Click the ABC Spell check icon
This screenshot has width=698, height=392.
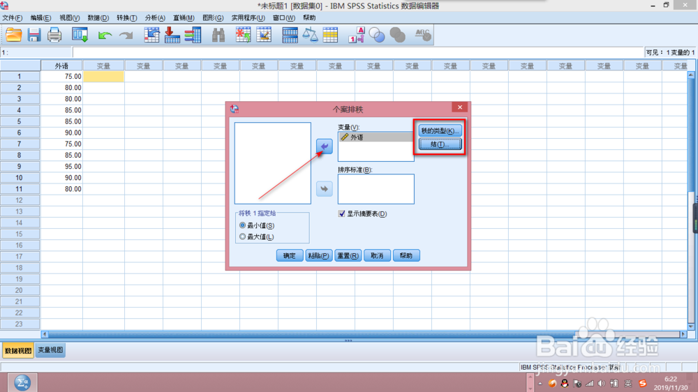click(x=422, y=35)
